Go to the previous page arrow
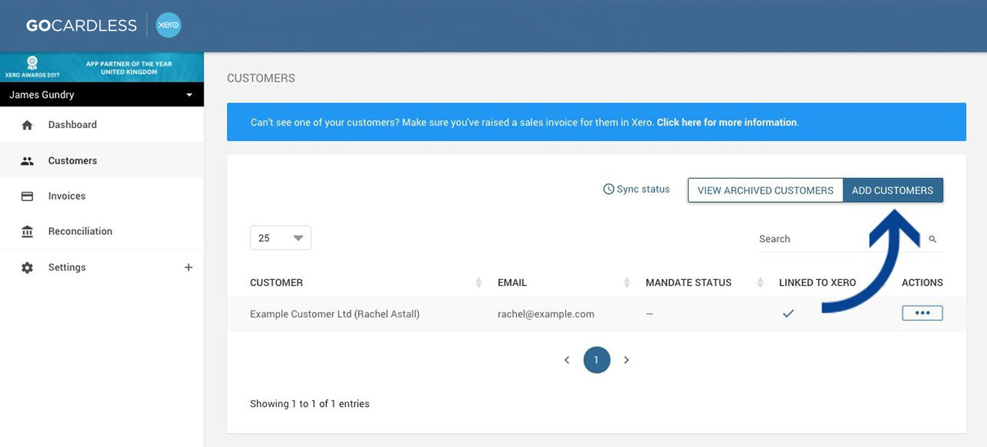 point(567,360)
